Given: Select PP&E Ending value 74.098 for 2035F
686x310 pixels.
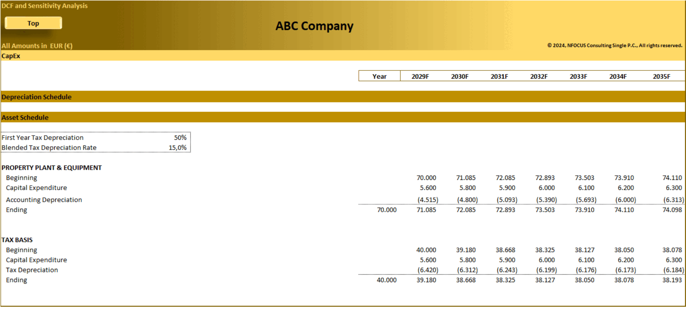Looking at the screenshot, I should click(672, 210).
